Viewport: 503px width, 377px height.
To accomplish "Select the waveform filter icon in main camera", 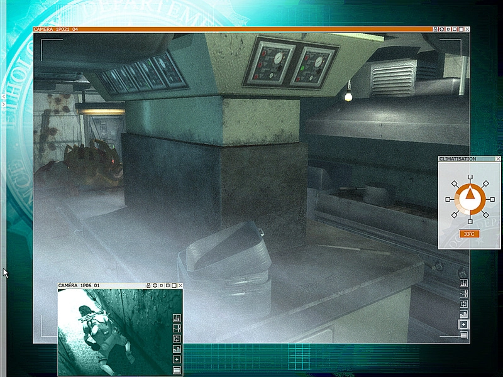I will 463,293.
